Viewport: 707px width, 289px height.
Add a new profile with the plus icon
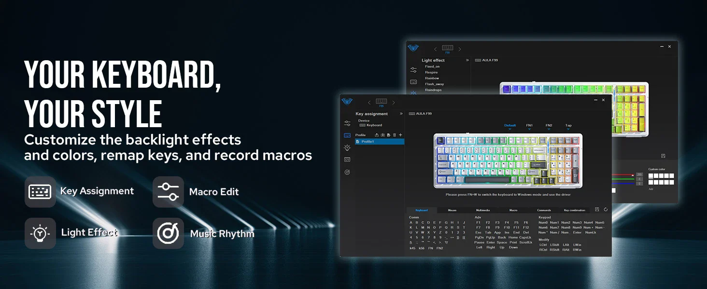pos(400,135)
